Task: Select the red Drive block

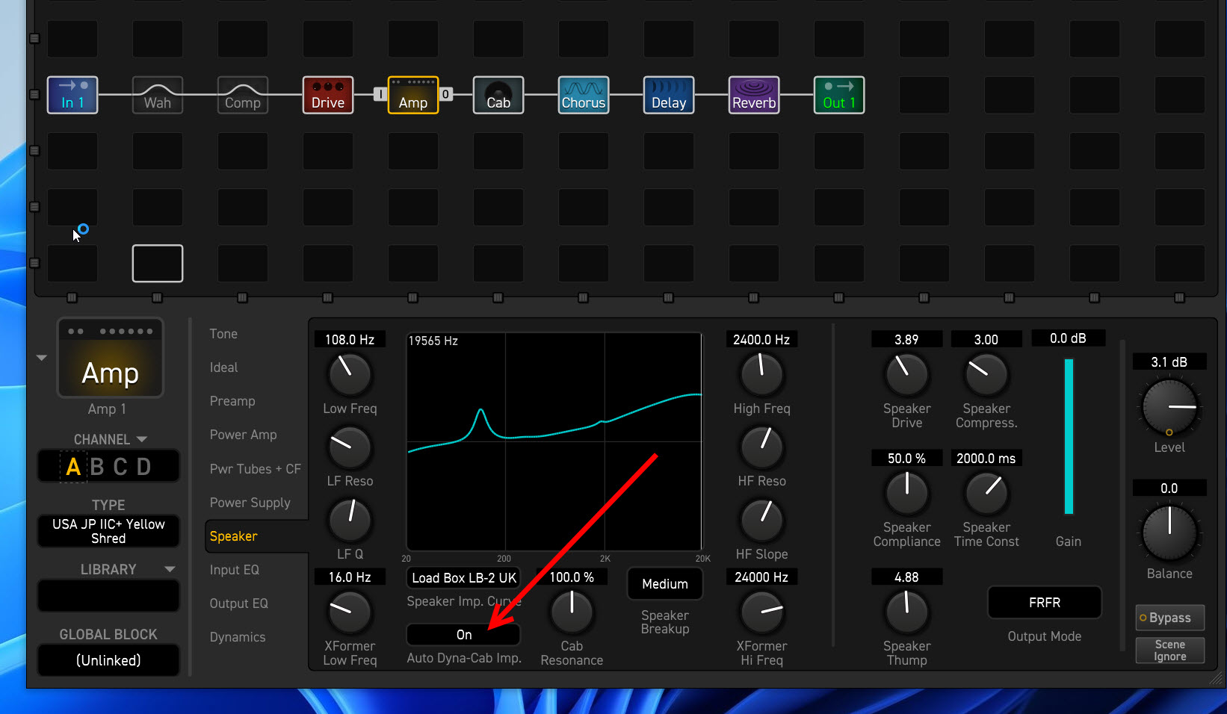Action: 328,95
